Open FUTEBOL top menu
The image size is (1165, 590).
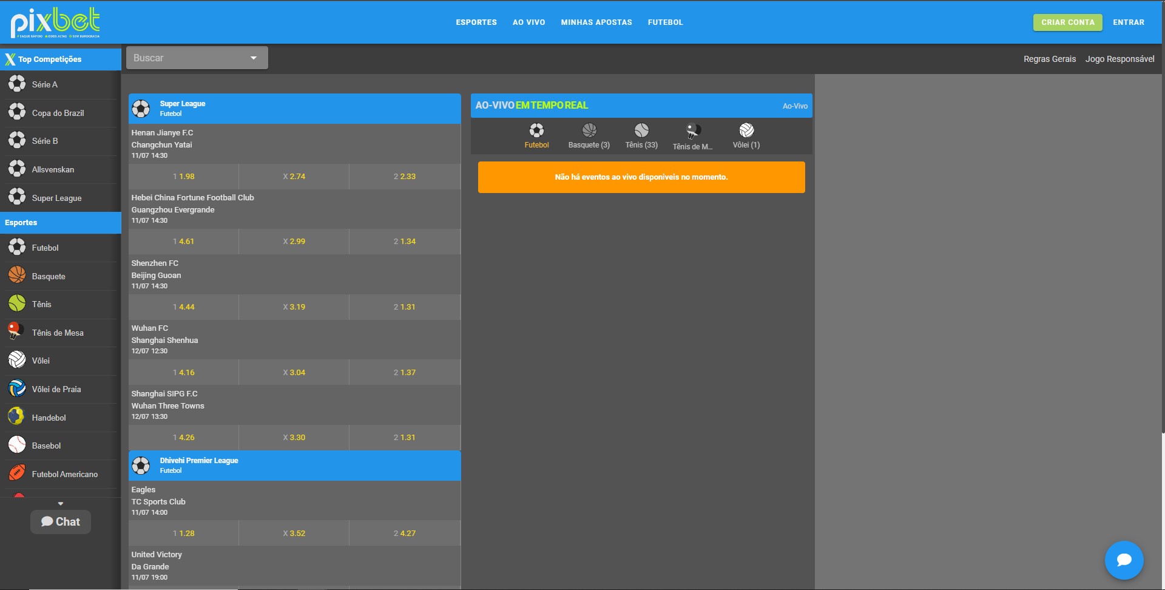coord(665,22)
